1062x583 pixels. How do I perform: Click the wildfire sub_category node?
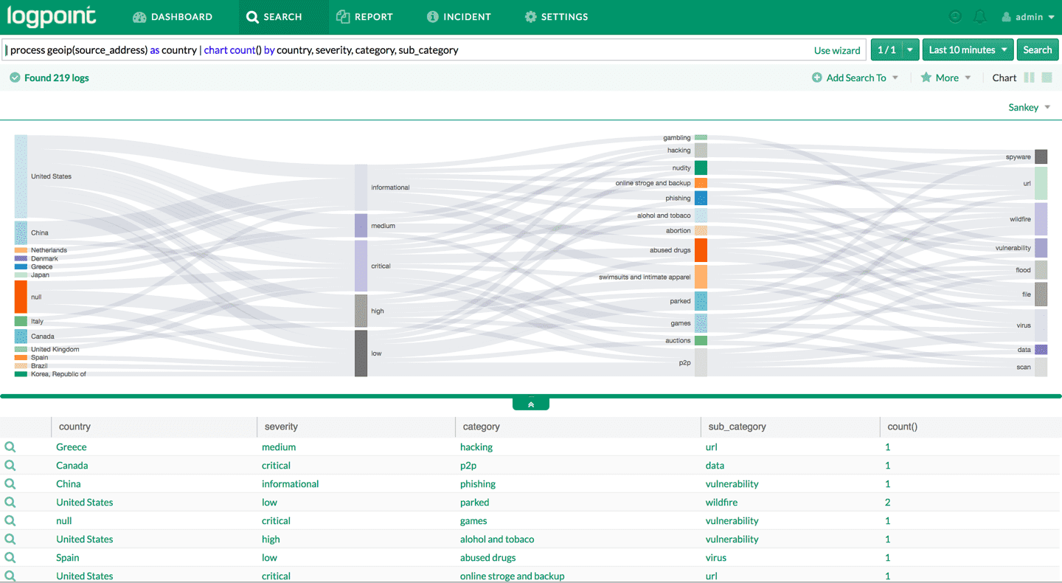1041,219
